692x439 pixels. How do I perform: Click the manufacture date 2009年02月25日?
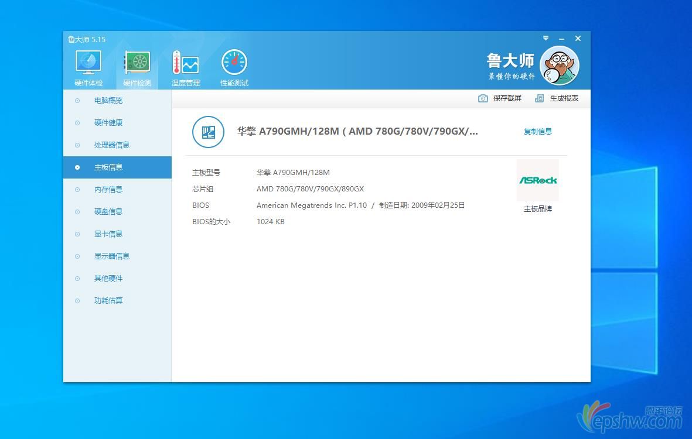click(x=438, y=205)
